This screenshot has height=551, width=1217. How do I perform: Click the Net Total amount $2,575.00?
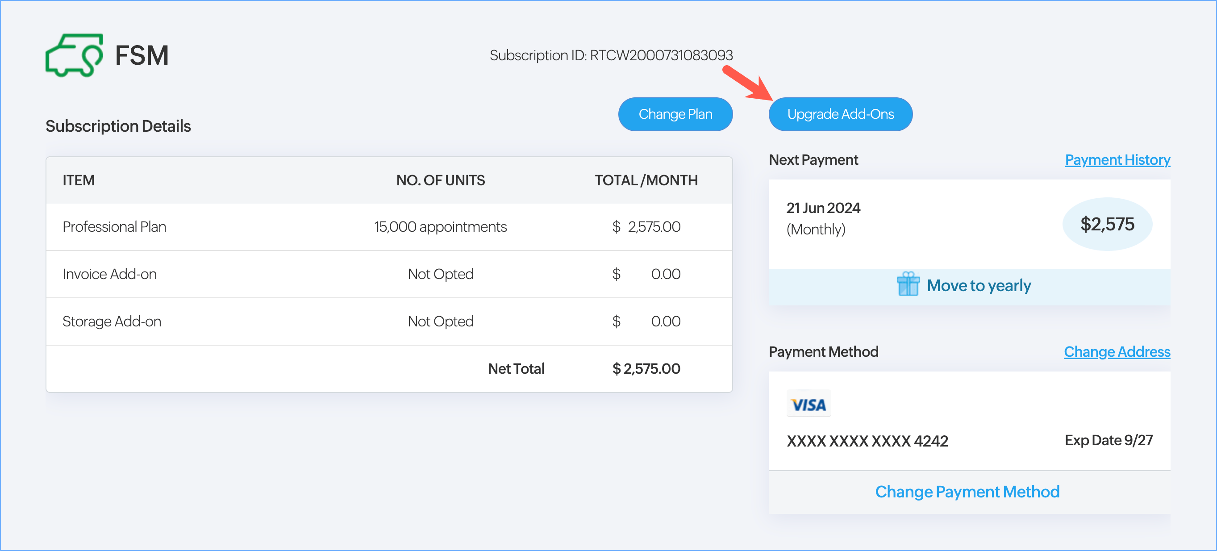[x=646, y=368]
